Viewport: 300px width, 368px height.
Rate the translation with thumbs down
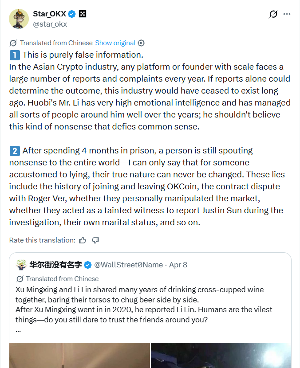pos(95,240)
